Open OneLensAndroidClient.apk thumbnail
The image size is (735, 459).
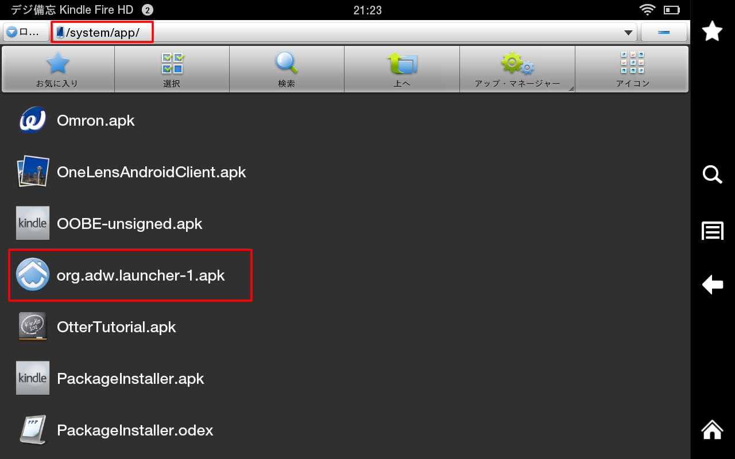[33, 172]
